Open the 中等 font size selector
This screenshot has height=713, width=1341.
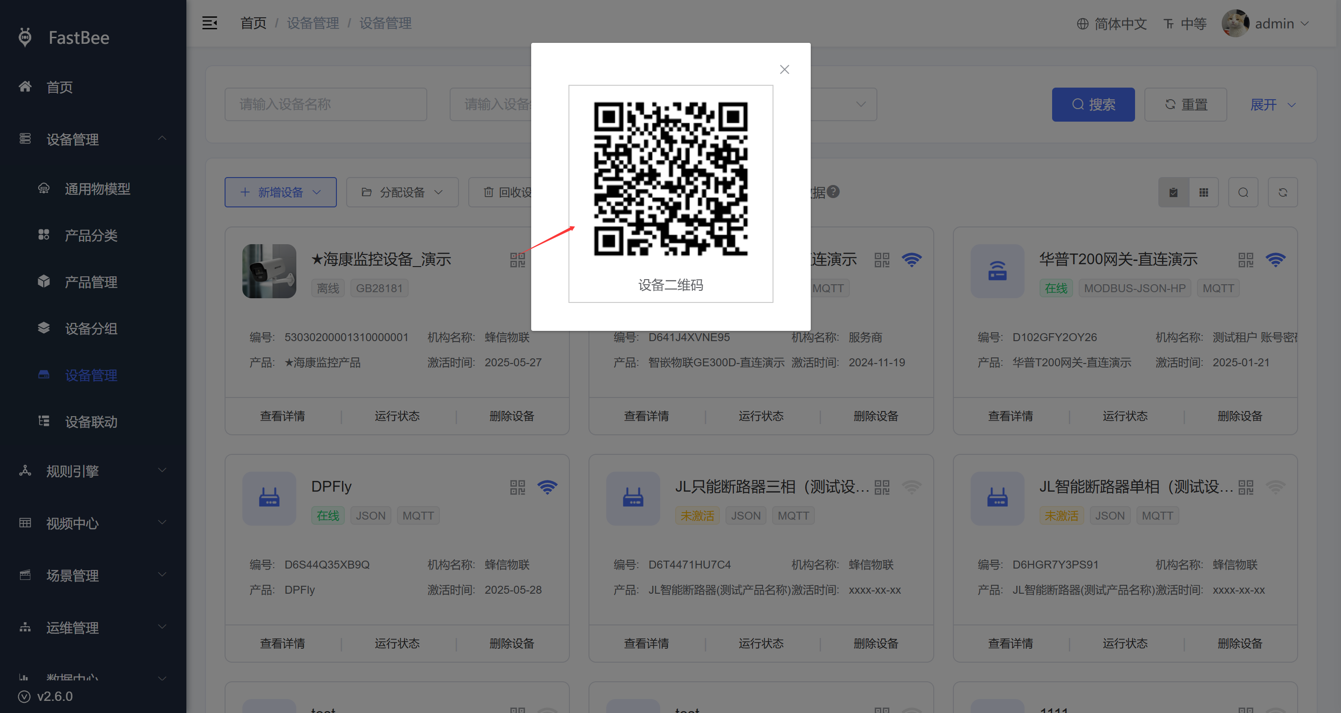pos(1185,24)
